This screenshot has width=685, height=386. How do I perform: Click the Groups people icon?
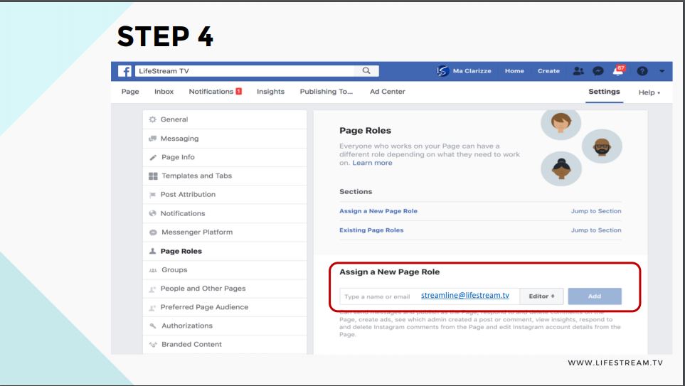tap(153, 270)
